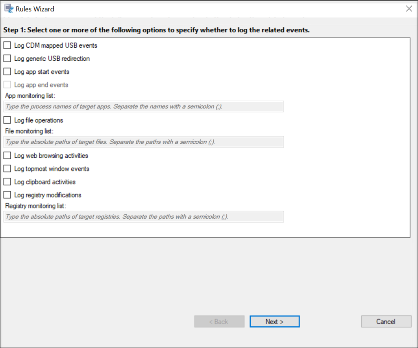Tick Log registry modifications checkbox
Image resolution: width=418 pixels, height=348 pixels.
pyautogui.click(x=7, y=195)
